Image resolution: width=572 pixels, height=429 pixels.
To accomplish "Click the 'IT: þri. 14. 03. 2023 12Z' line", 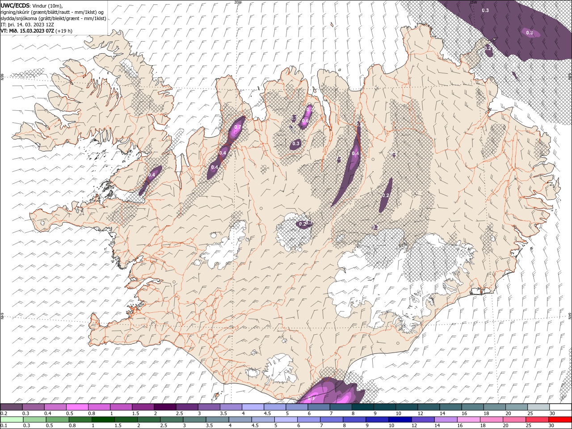I will coord(27,25).
